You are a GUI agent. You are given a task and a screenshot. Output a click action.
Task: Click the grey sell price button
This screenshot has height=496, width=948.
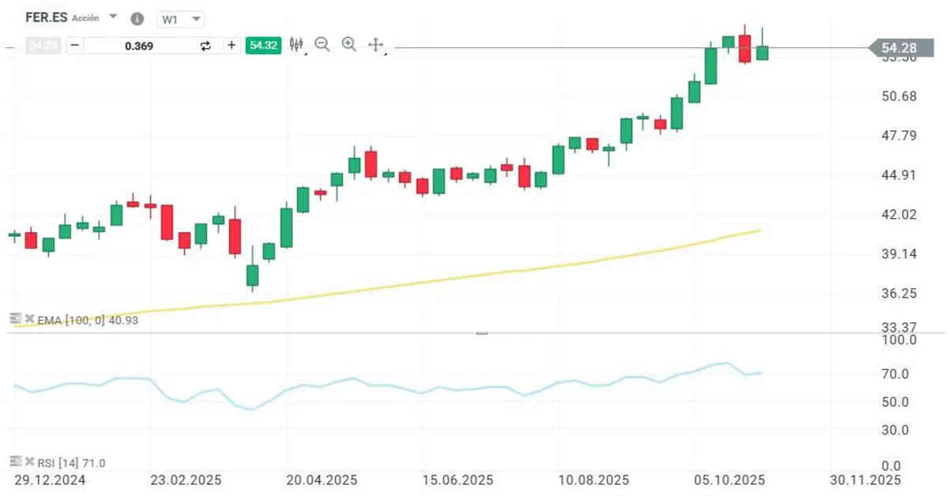43,45
